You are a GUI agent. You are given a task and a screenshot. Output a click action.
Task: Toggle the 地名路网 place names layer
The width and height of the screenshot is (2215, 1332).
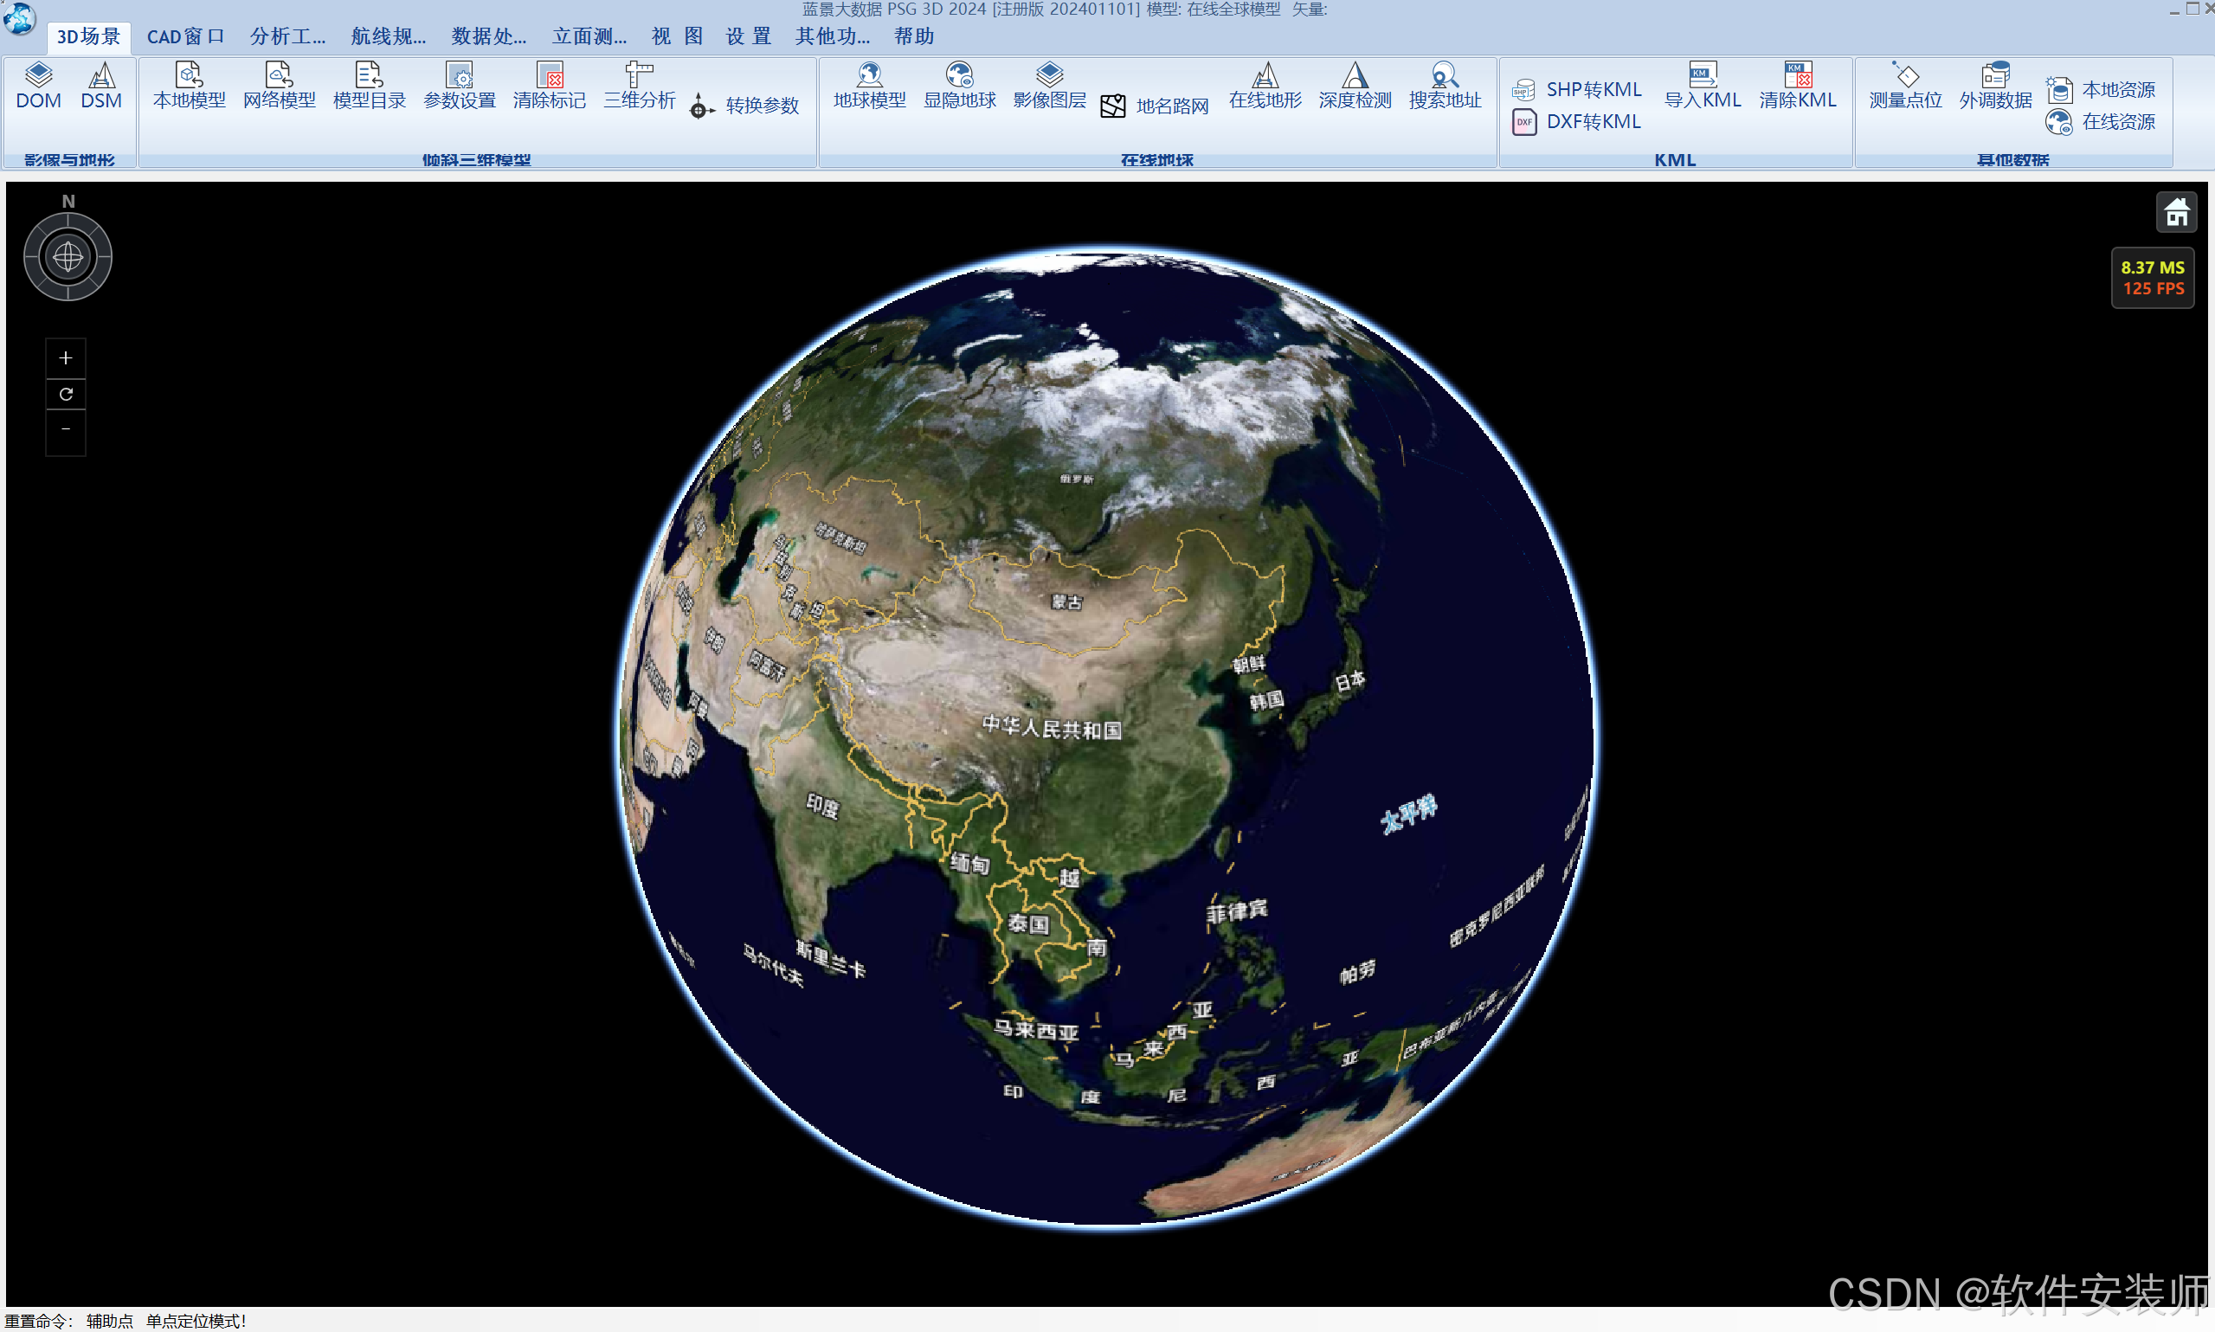(x=1155, y=106)
